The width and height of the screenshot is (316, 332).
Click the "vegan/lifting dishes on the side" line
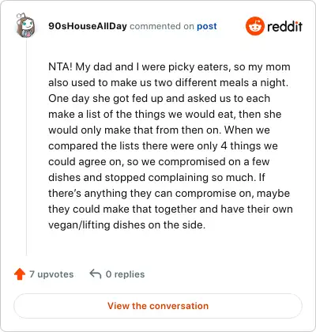tap(126, 225)
